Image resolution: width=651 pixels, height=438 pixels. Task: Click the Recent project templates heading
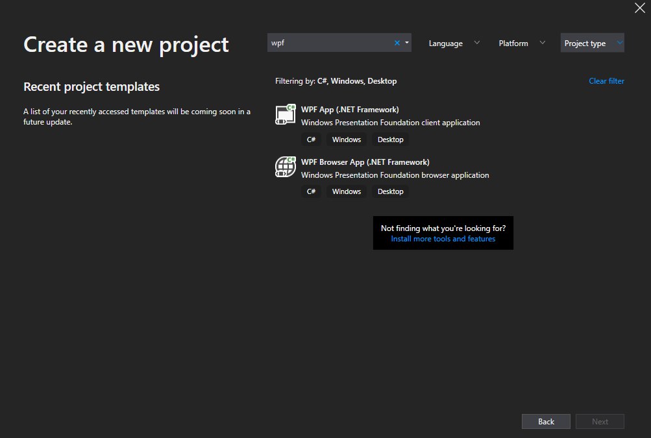92,87
